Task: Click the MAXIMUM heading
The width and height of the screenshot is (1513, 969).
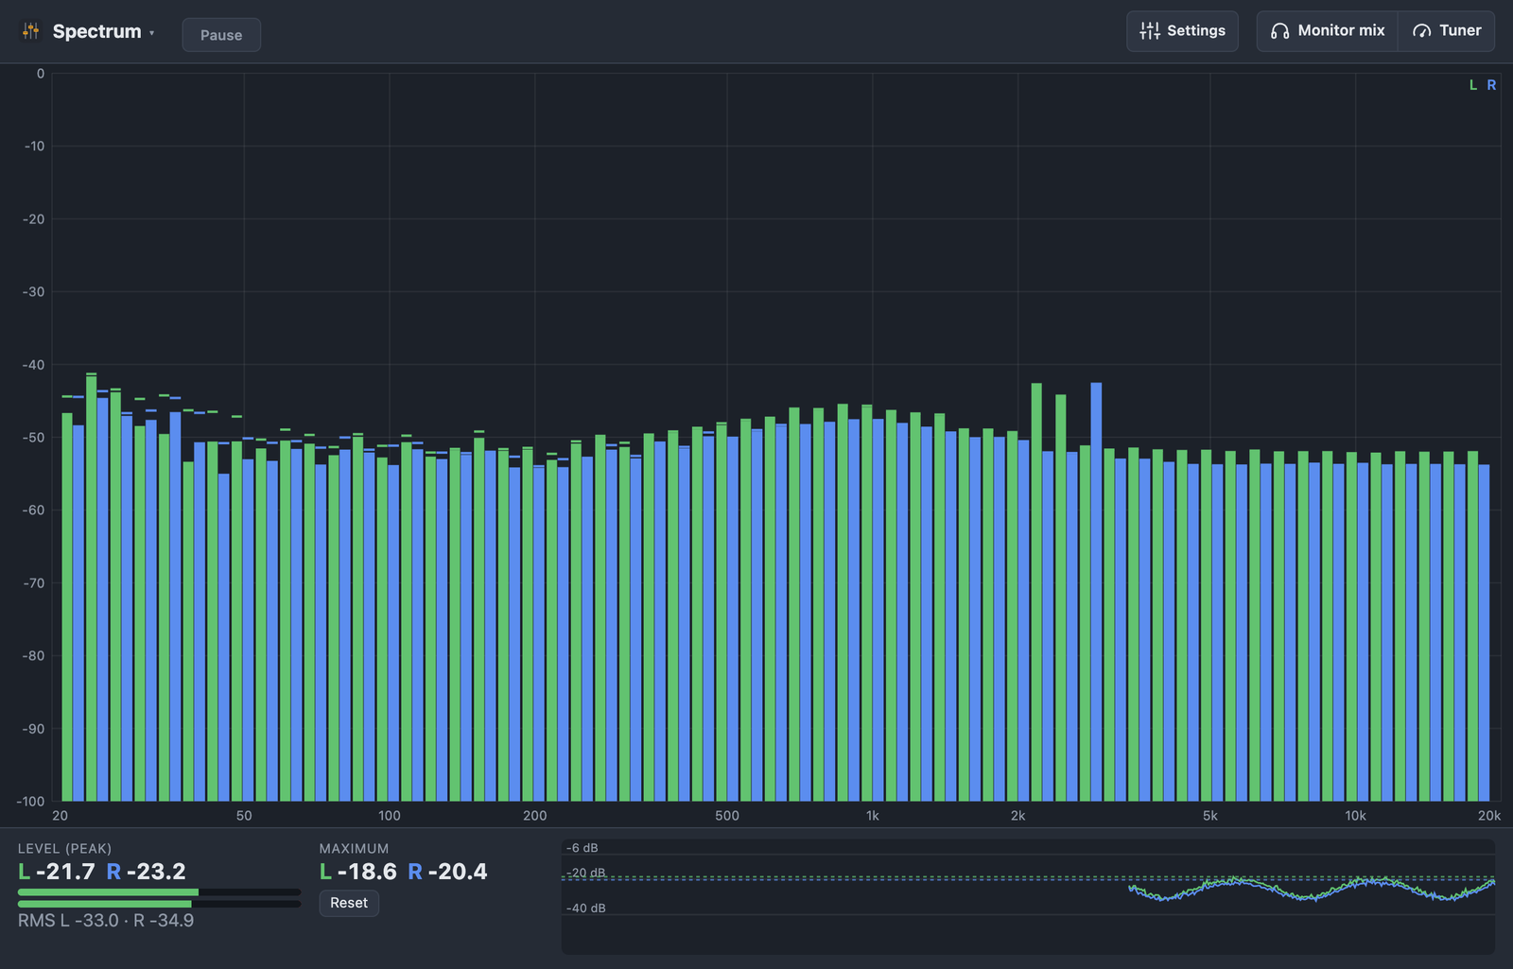Action: [354, 849]
